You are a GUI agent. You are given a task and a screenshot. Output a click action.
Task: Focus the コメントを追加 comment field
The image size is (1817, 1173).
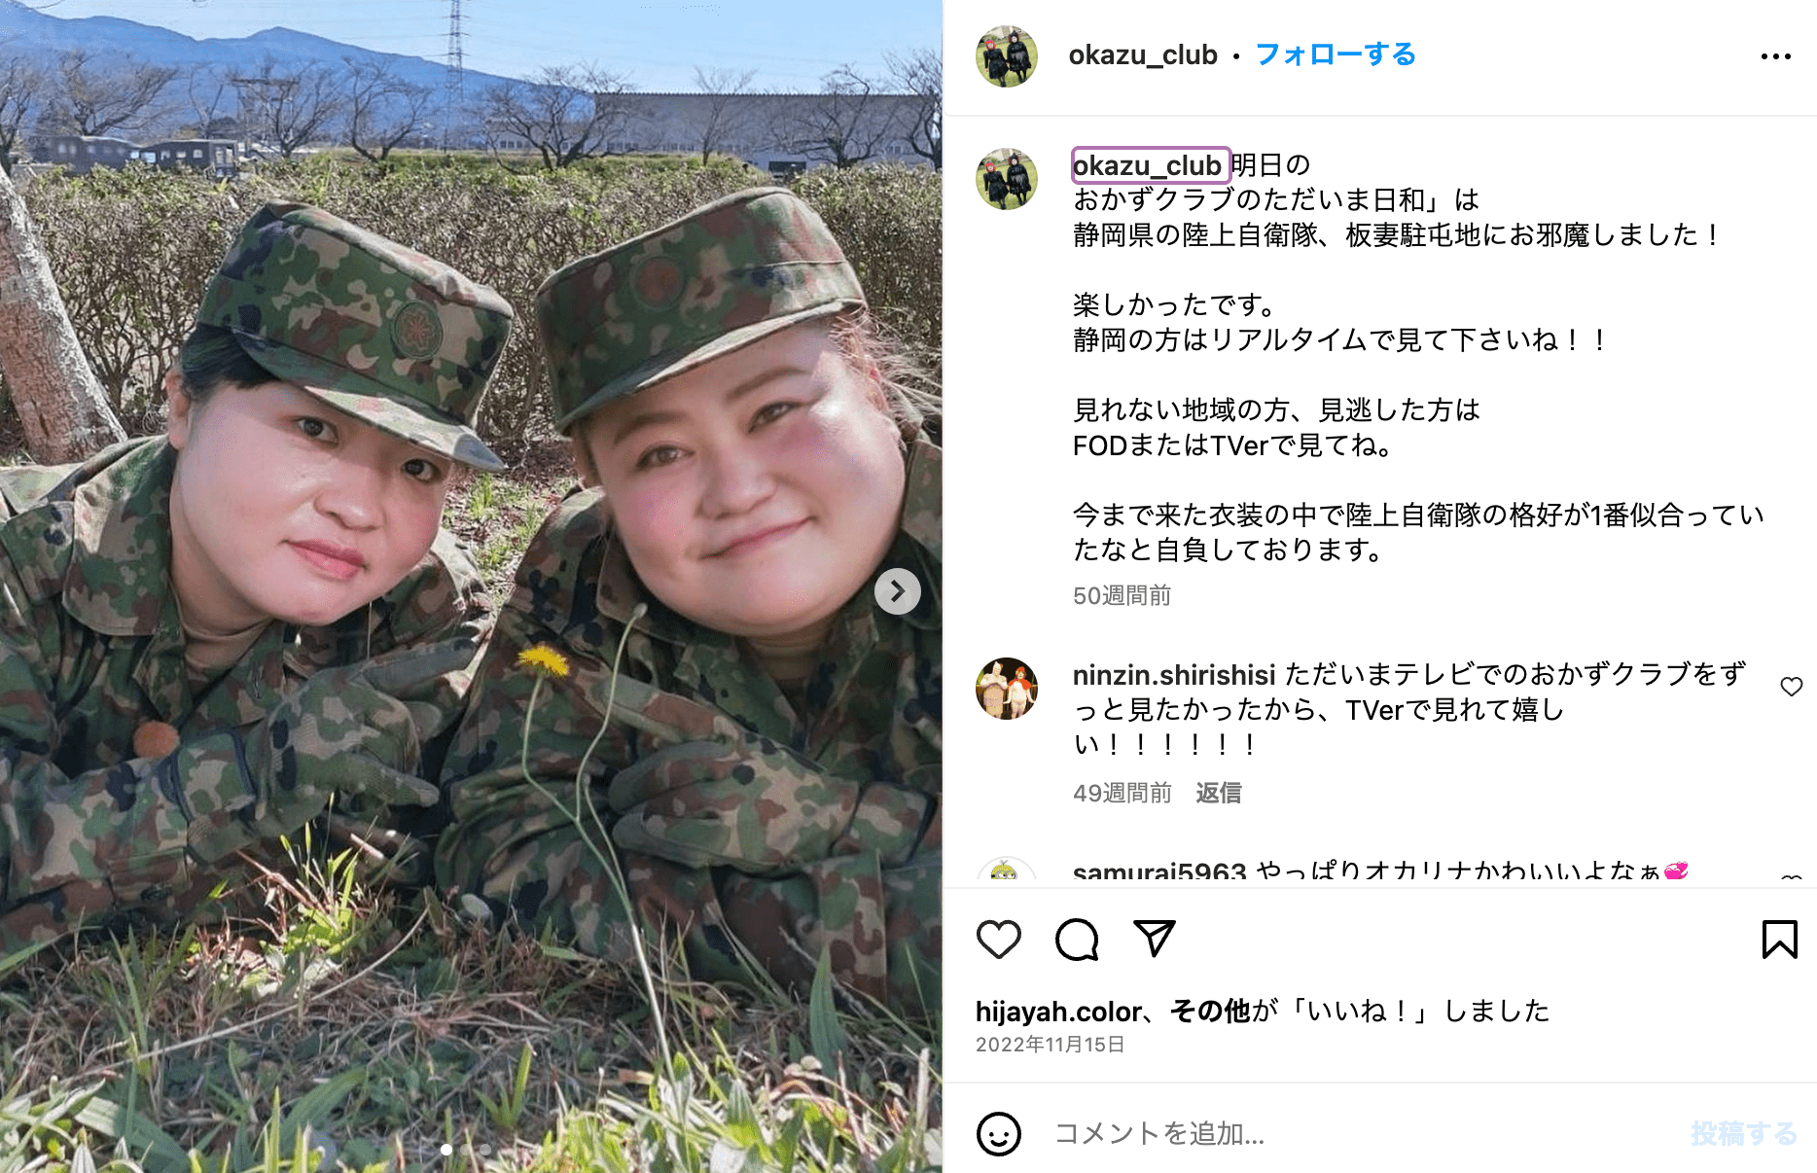click(x=1362, y=1133)
